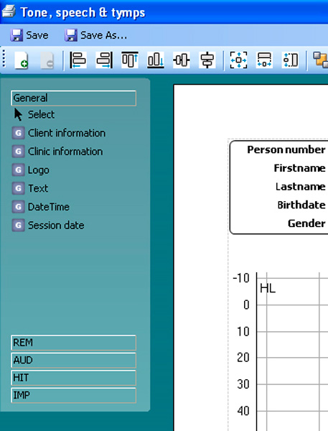Select the align right toolbar icon
This screenshot has width=328, height=431.
(x=104, y=60)
